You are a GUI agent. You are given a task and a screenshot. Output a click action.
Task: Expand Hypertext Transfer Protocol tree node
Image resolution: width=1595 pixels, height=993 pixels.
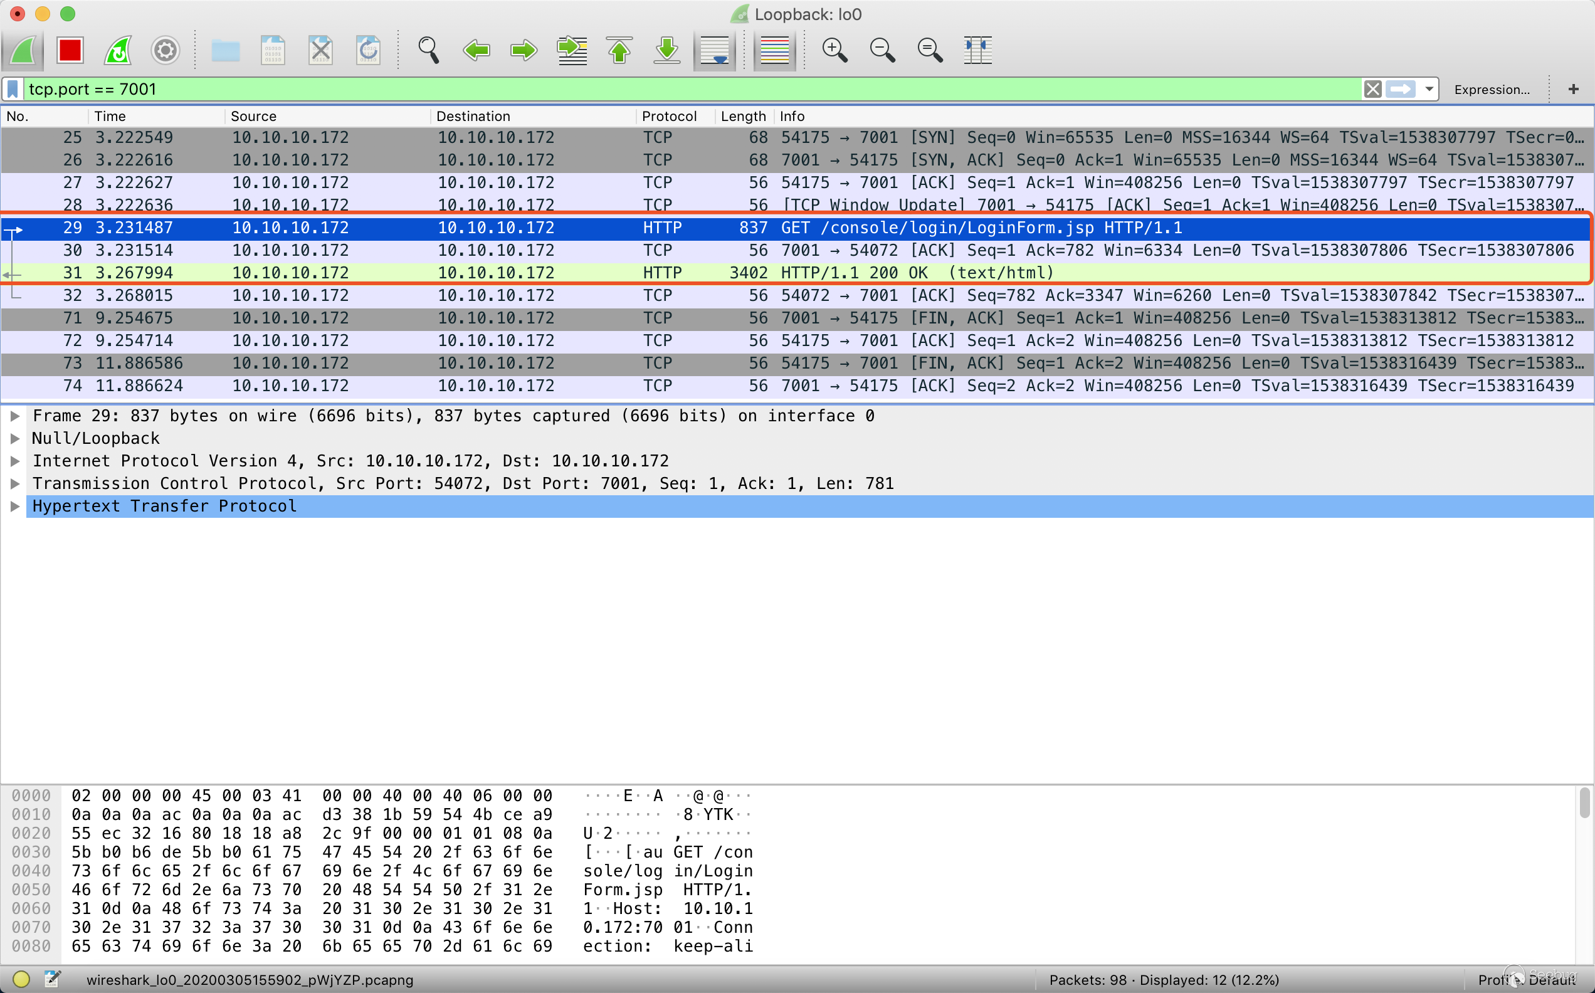(15, 507)
